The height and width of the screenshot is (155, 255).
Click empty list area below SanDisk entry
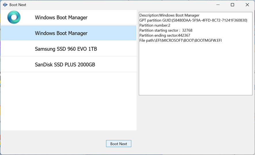coord(68,101)
